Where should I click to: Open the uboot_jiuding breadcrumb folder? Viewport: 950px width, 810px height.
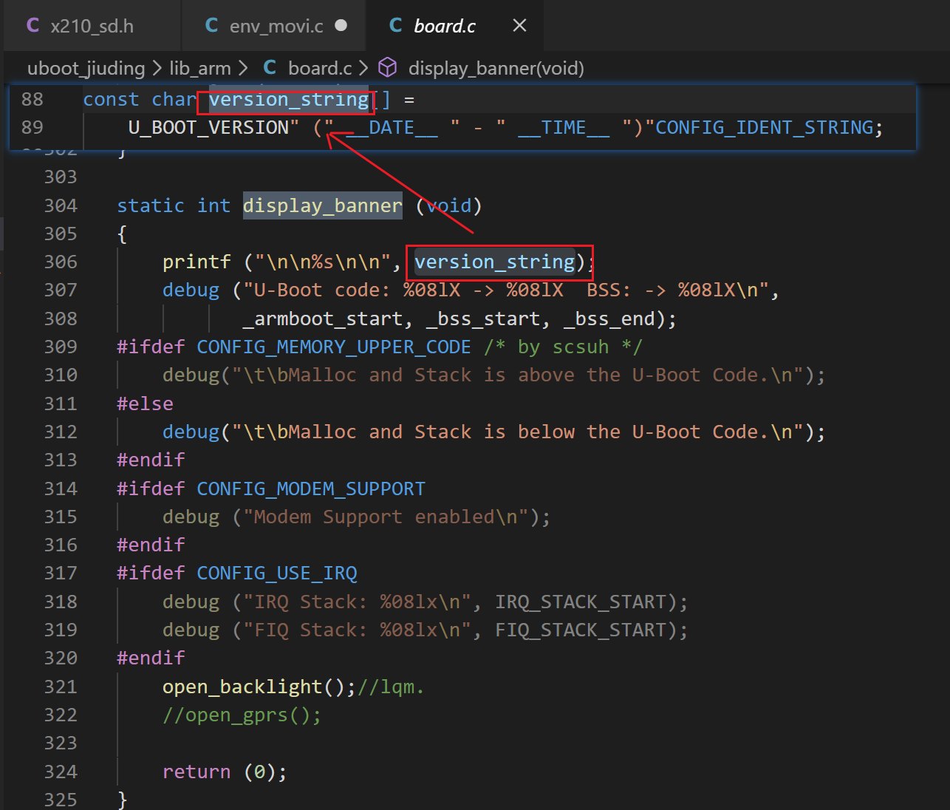point(86,68)
